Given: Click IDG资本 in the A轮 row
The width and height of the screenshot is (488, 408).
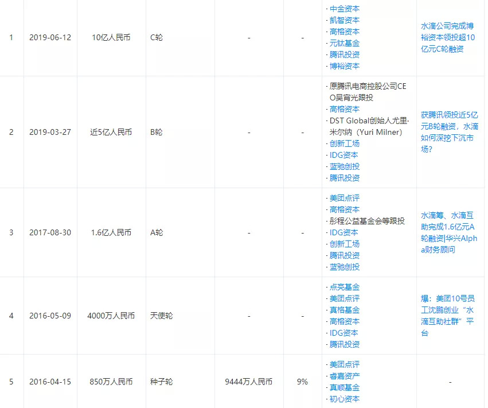Looking at the screenshot, I should tap(344, 232).
